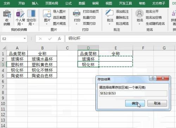The width and height of the screenshot is (176, 128).
Task: Select cell containing 玻璃水晶杯
Action: point(42,59)
